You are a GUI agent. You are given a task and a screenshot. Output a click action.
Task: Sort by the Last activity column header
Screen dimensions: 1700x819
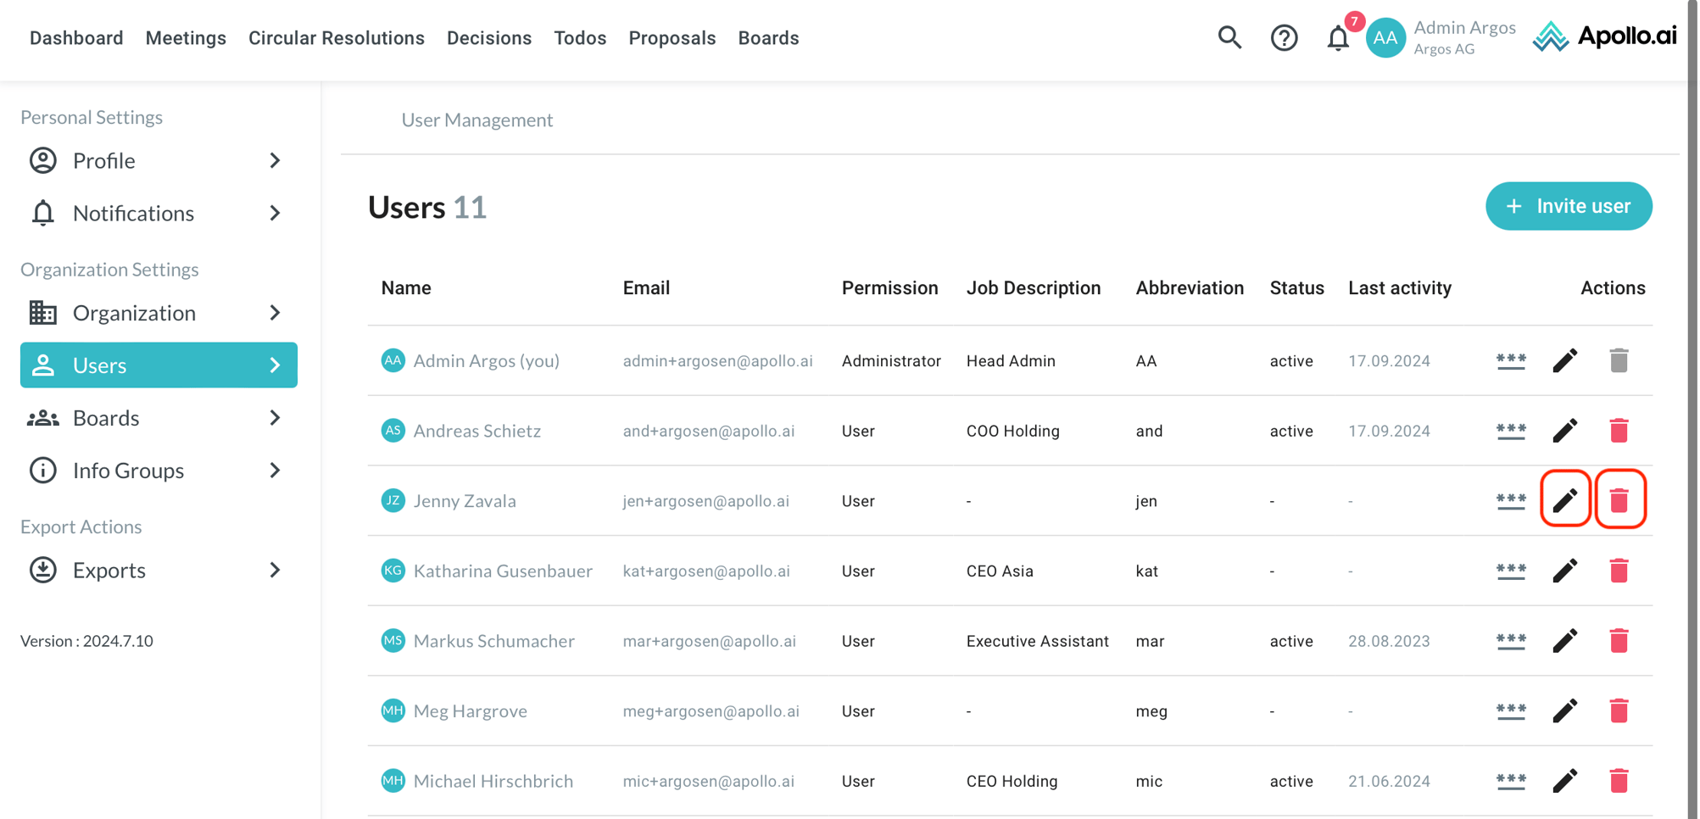click(x=1400, y=288)
